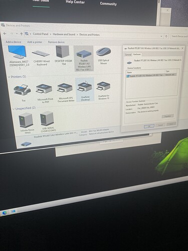
Task: Switch to the General tab
Action: tap(128, 55)
